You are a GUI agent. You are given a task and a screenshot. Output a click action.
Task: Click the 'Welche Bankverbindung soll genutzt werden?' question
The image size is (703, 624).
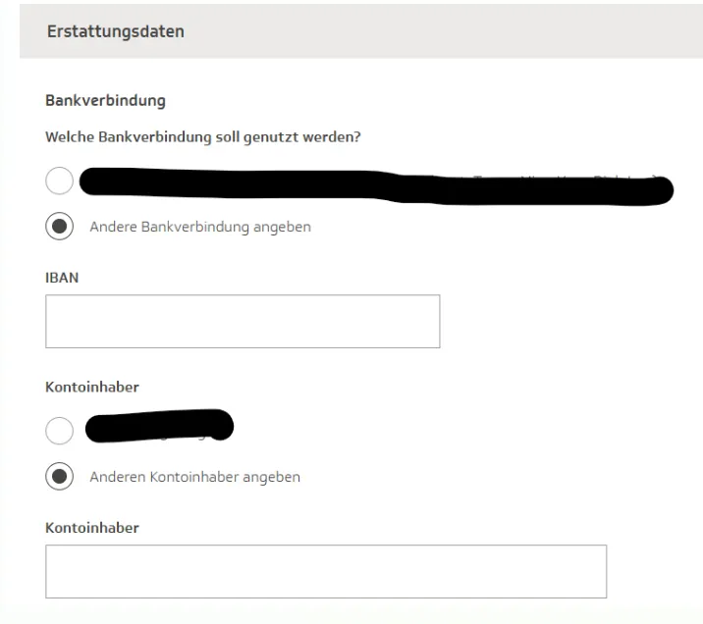pyautogui.click(x=203, y=136)
